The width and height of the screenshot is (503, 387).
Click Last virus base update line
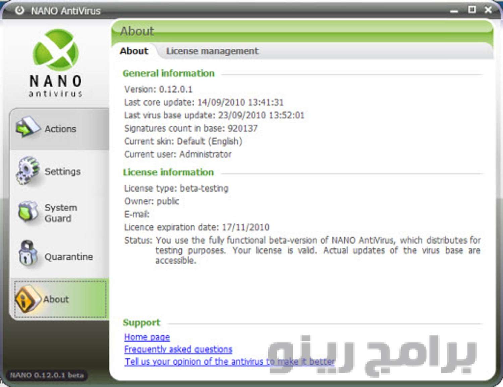click(x=214, y=115)
